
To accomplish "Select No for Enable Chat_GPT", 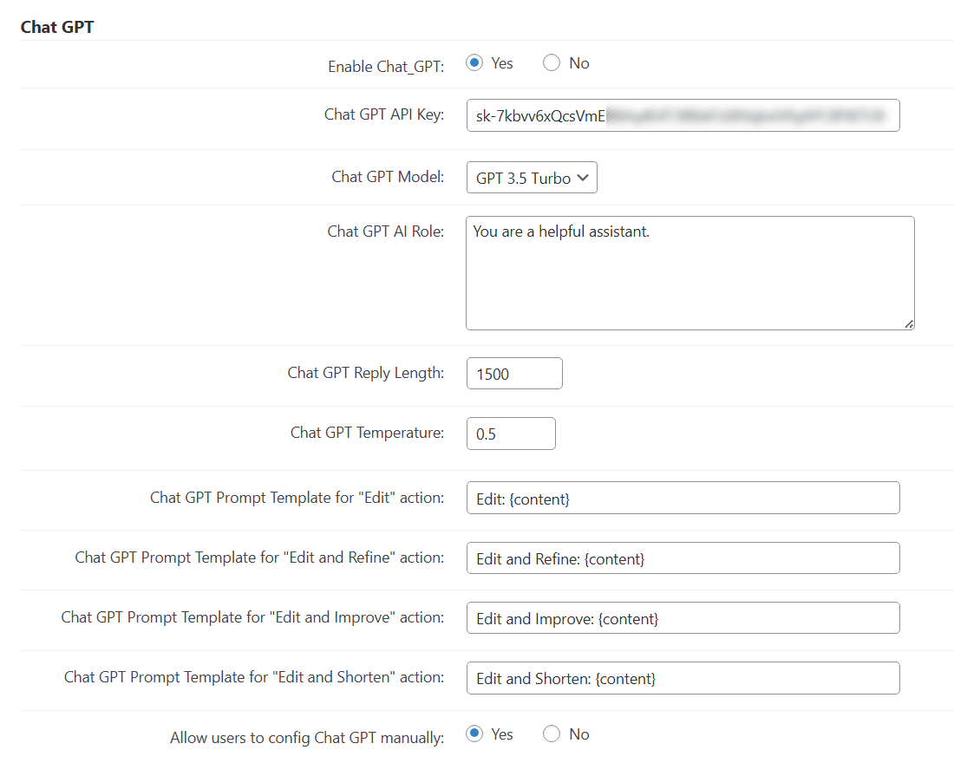I will [552, 63].
